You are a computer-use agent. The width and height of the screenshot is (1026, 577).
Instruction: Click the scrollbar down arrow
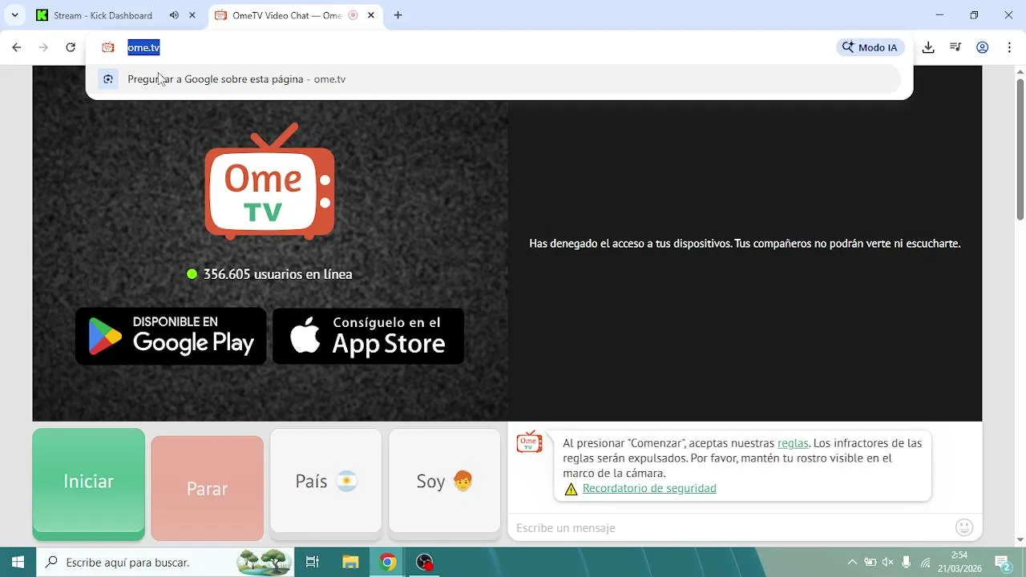tap(1020, 540)
